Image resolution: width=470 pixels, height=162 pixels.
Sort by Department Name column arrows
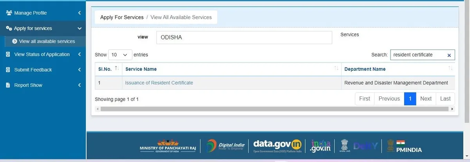(x=450, y=69)
